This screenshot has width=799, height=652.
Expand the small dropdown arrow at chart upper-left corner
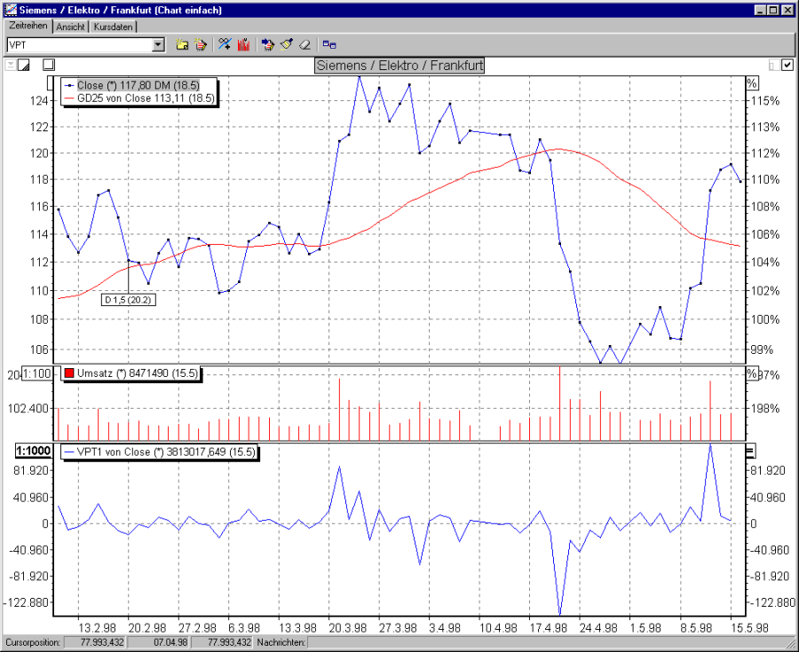(x=11, y=64)
